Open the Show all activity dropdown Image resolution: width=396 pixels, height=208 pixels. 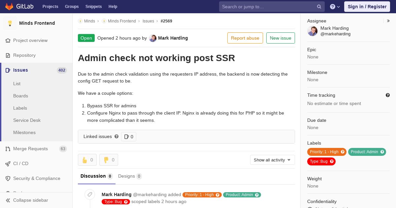pyautogui.click(x=273, y=160)
